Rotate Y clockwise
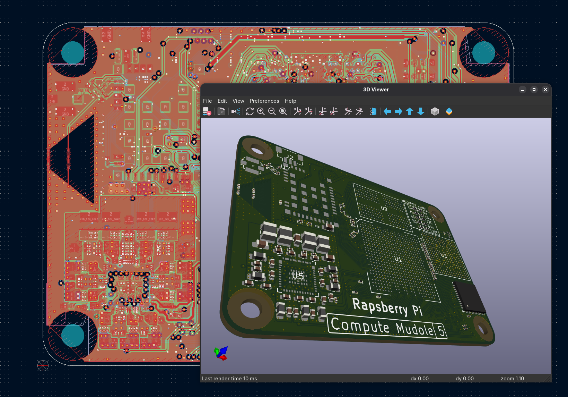The height and width of the screenshot is (397, 568). click(x=323, y=111)
